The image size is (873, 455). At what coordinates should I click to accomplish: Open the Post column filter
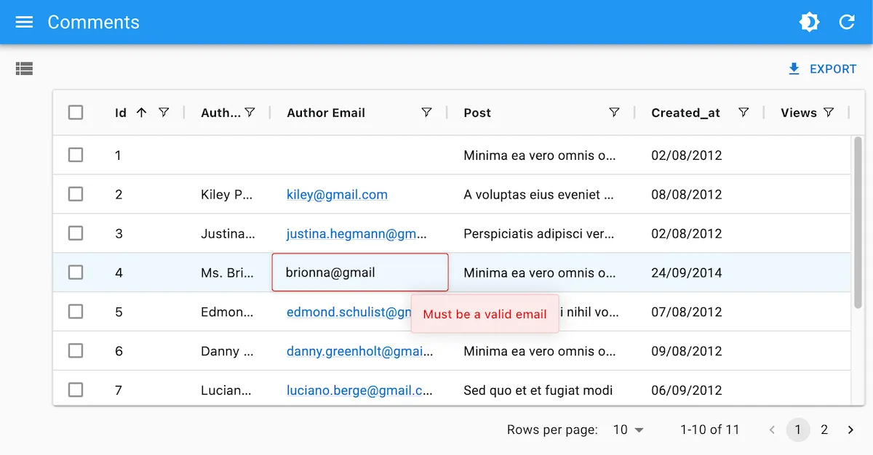[614, 113]
